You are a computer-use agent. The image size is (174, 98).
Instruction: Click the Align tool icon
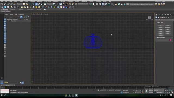pyautogui.click(x=94, y=4)
